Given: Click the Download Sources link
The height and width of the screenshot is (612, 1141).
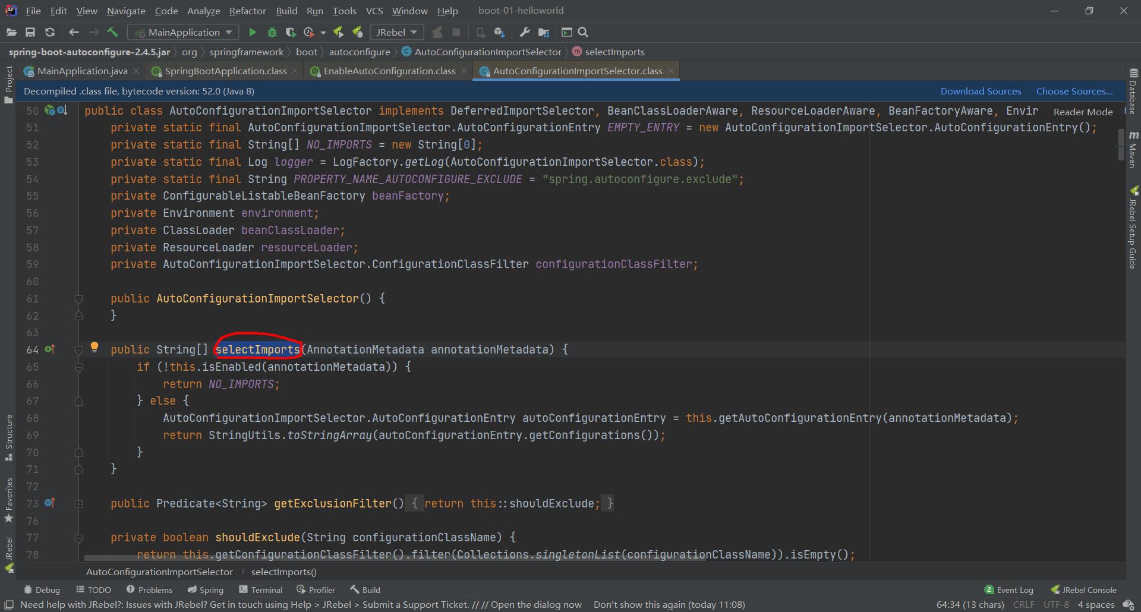Looking at the screenshot, I should click(x=981, y=91).
